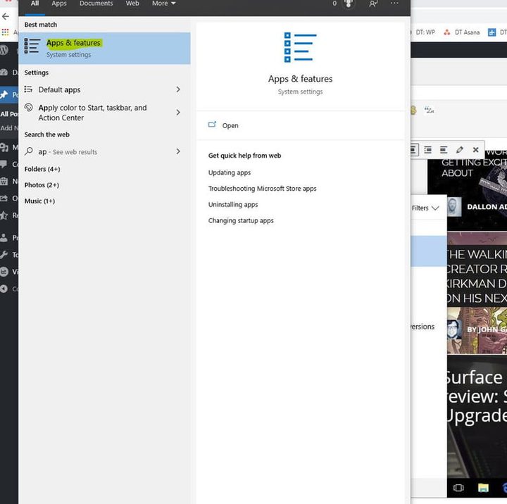Click Open in the preview pane
Image resolution: width=507 pixels, height=504 pixels.
230,125
